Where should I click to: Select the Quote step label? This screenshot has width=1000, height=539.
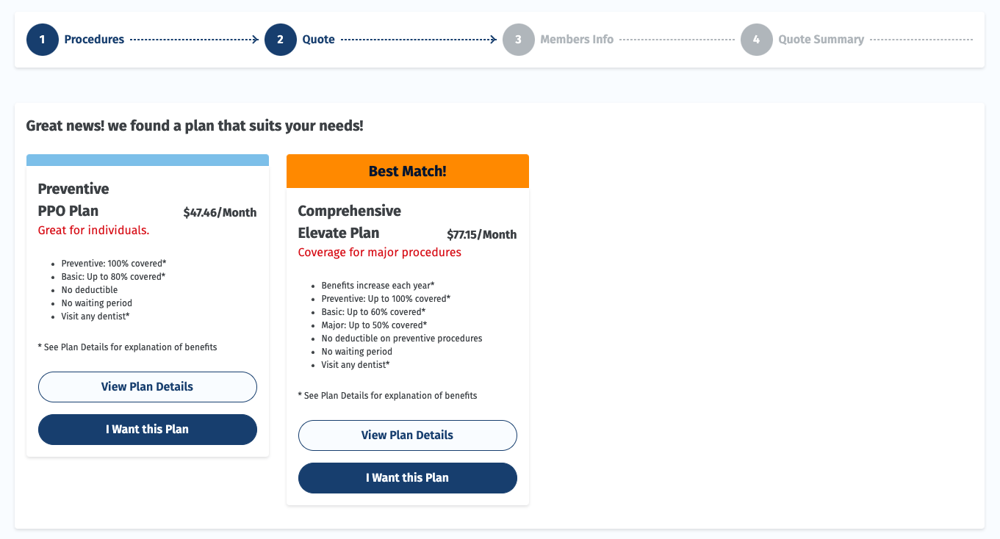click(318, 39)
